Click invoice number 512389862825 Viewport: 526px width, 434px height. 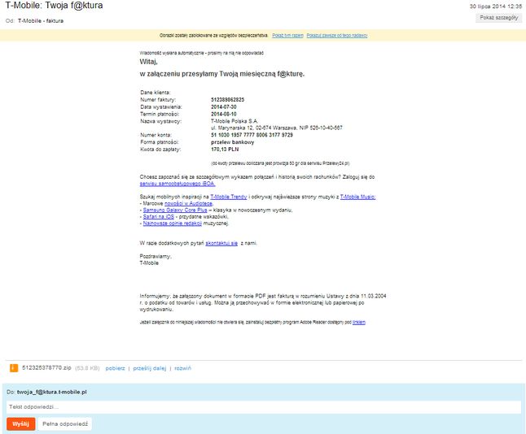pos(227,100)
